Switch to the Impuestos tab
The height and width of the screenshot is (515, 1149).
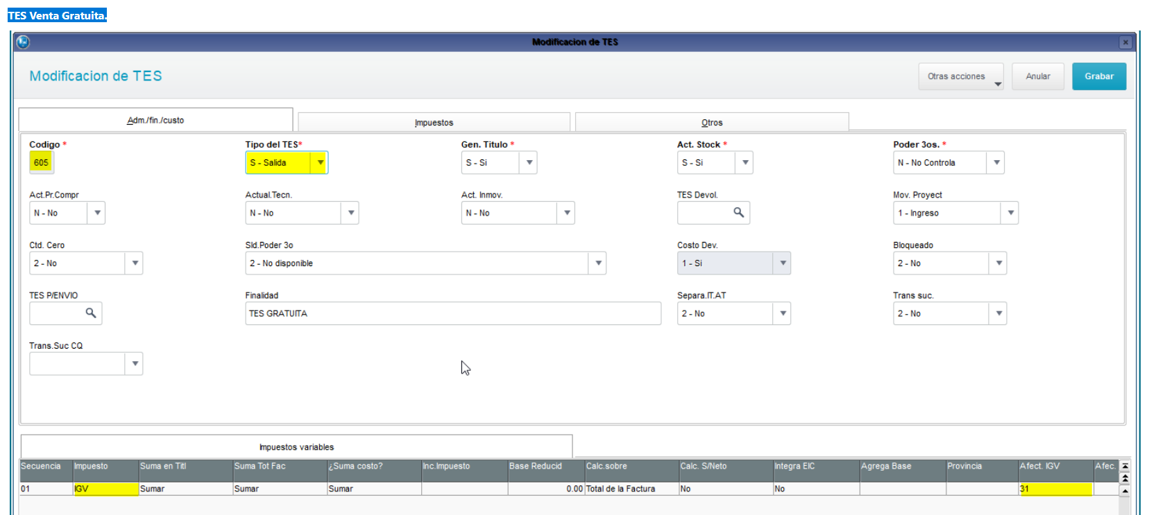434,123
